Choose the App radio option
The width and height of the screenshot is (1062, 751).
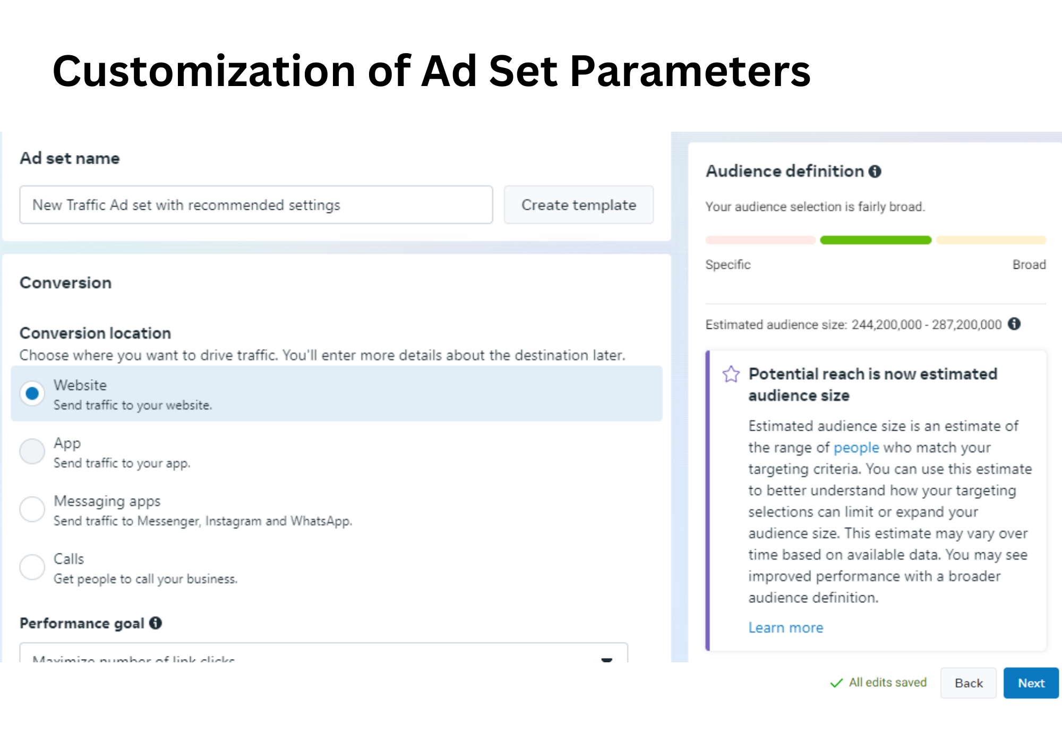pos(32,451)
